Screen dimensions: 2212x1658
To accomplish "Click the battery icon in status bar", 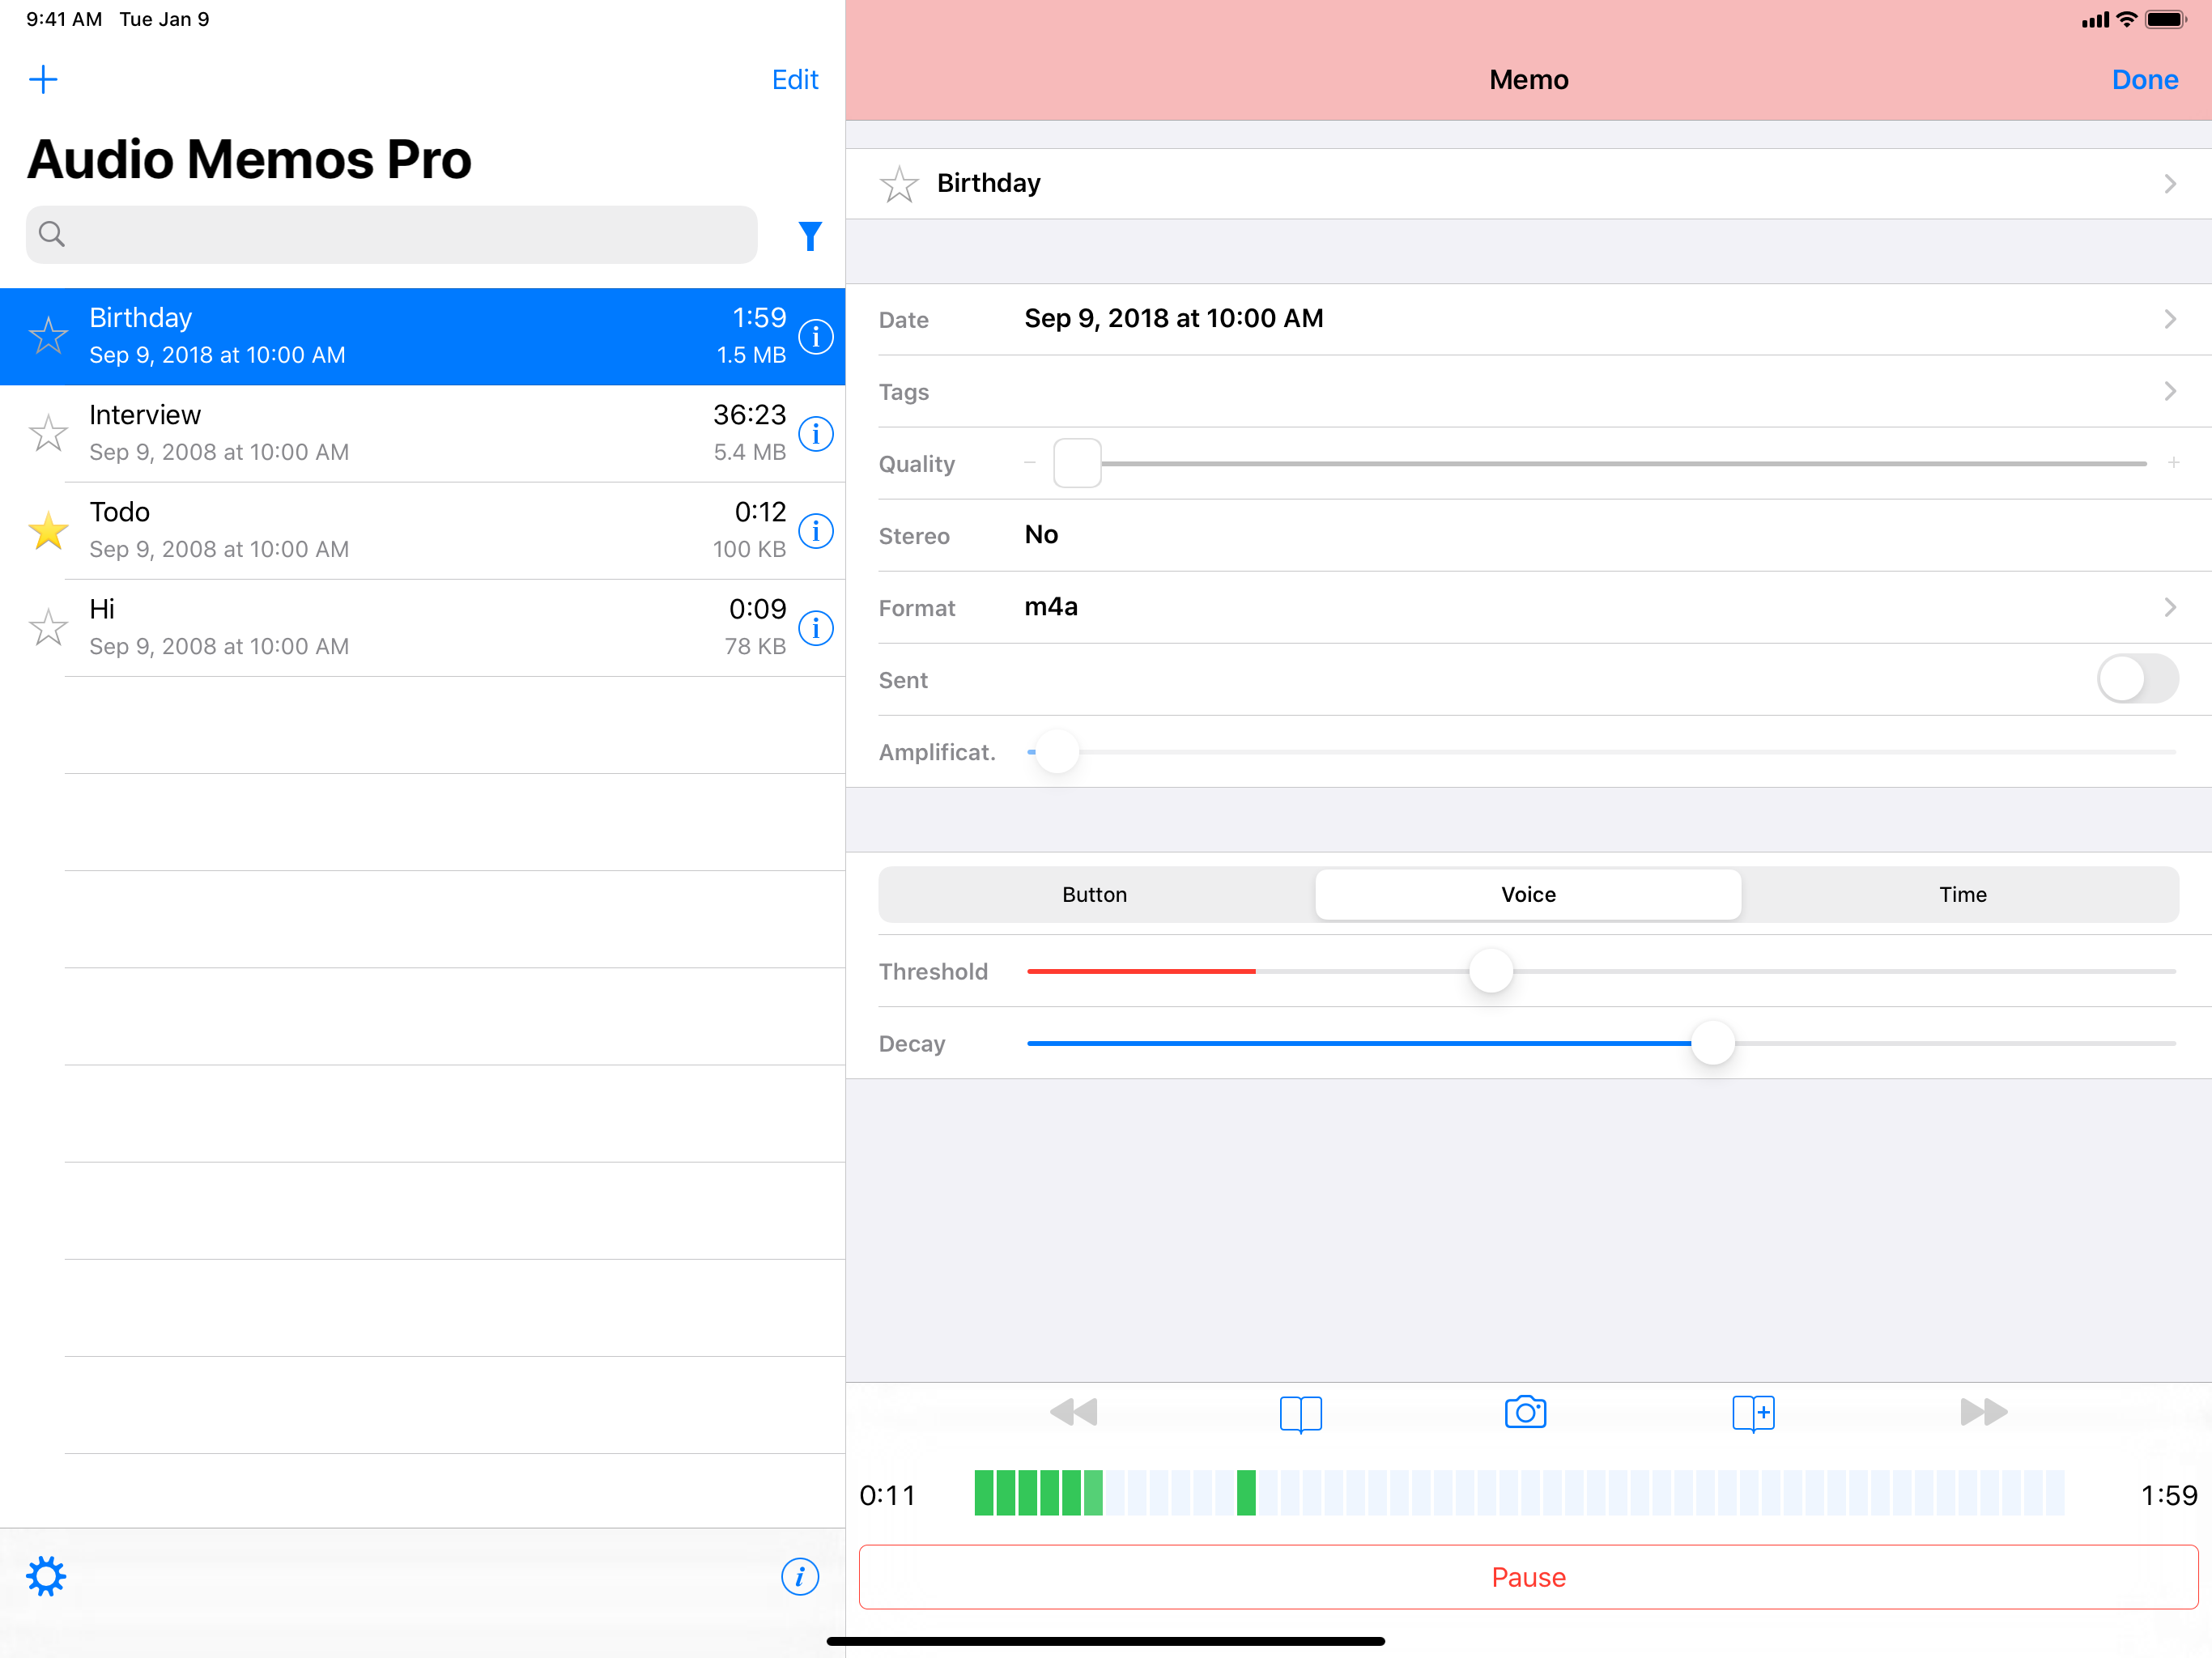I will (2165, 20).
